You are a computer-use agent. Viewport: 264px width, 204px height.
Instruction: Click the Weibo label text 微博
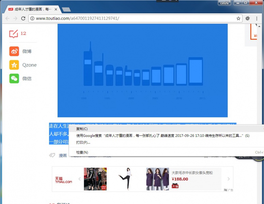(27, 51)
